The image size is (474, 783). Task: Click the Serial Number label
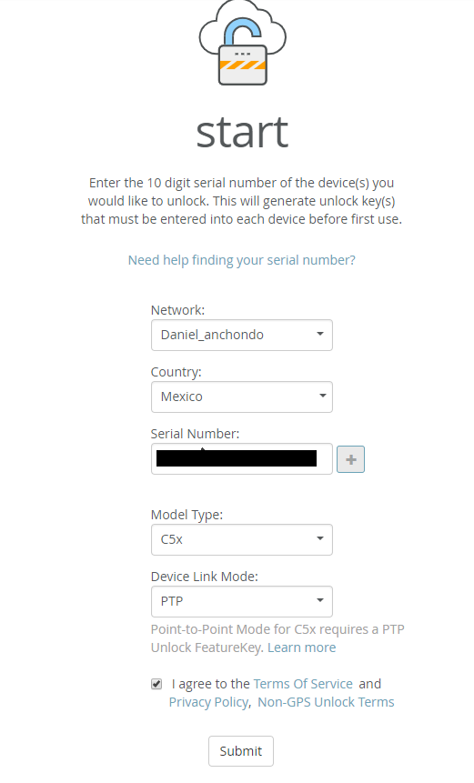point(195,434)
